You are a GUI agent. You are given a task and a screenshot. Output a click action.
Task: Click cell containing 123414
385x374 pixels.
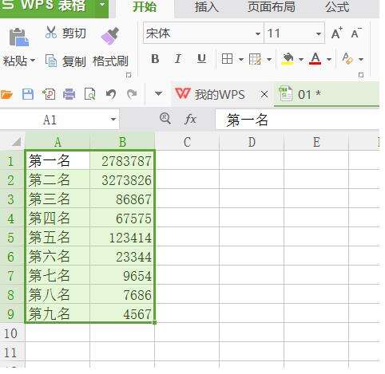pyautogui.click(x=122, y=237)
